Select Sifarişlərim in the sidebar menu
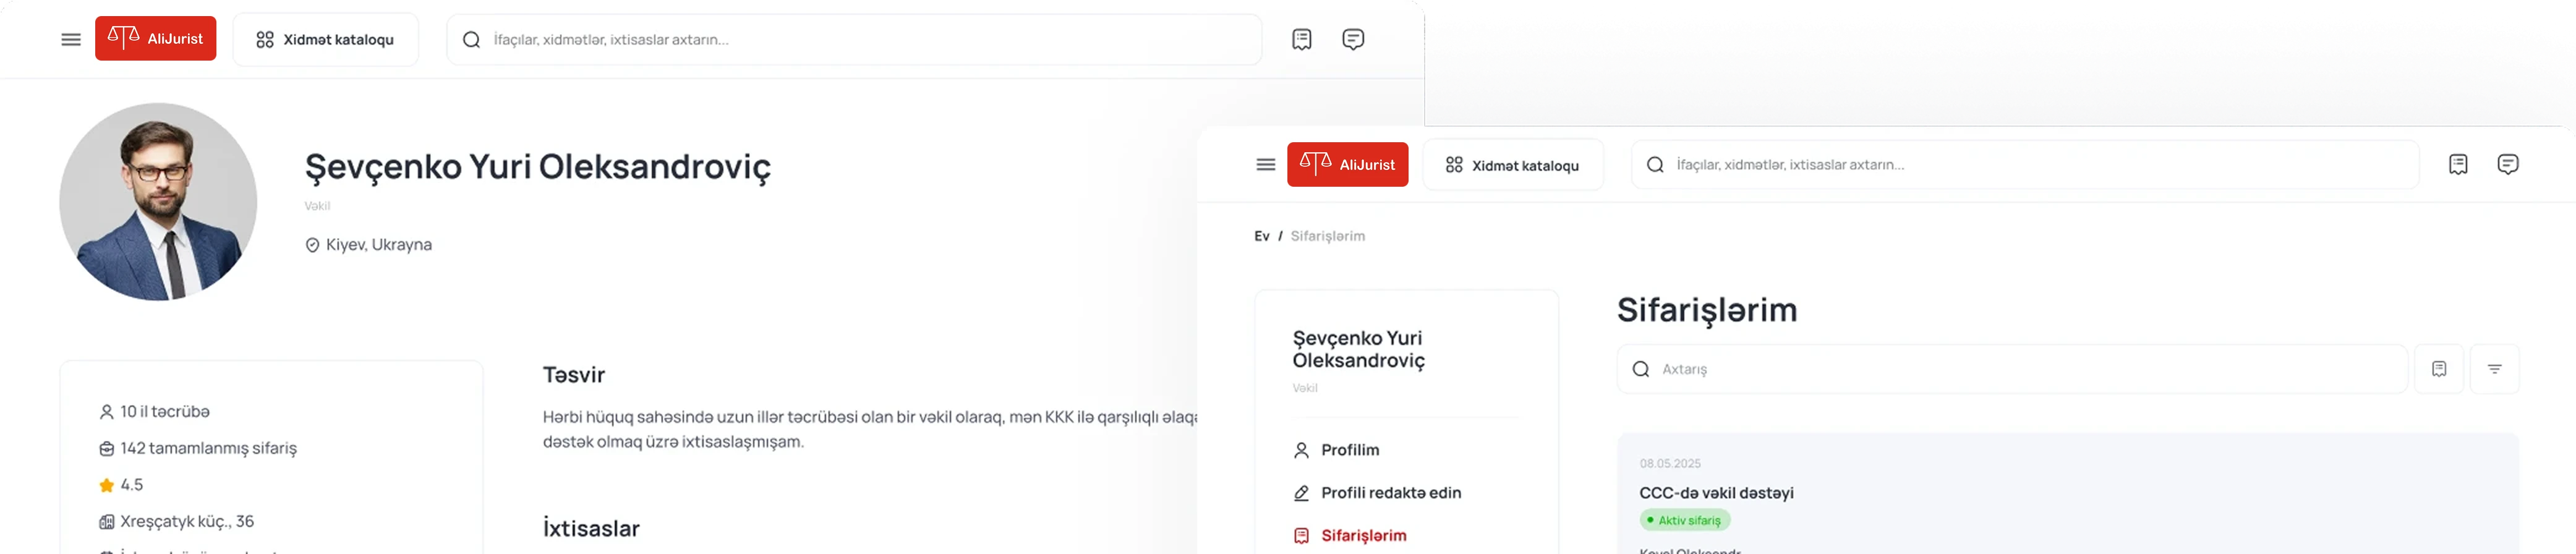Viewport: 2576px width, 554px height. 1364,536
